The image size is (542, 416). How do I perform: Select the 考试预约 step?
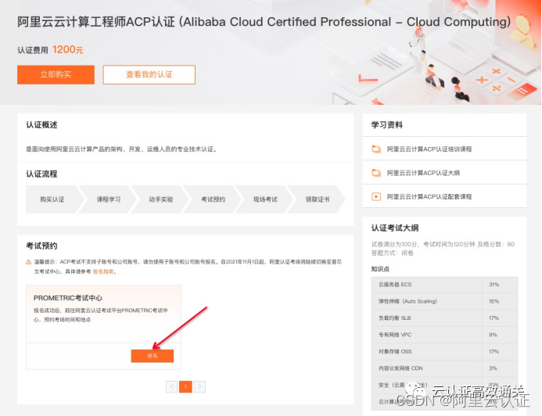pyautogui.click(x=213, y=199)
